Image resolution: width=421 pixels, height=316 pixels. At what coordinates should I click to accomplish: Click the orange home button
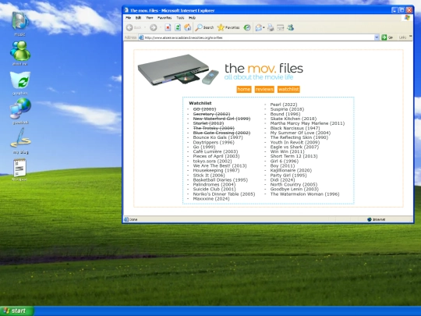pos(244,89)
